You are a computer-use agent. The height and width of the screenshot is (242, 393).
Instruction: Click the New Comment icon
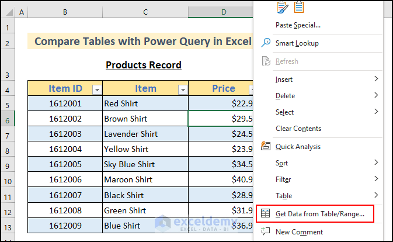(266, 231)
